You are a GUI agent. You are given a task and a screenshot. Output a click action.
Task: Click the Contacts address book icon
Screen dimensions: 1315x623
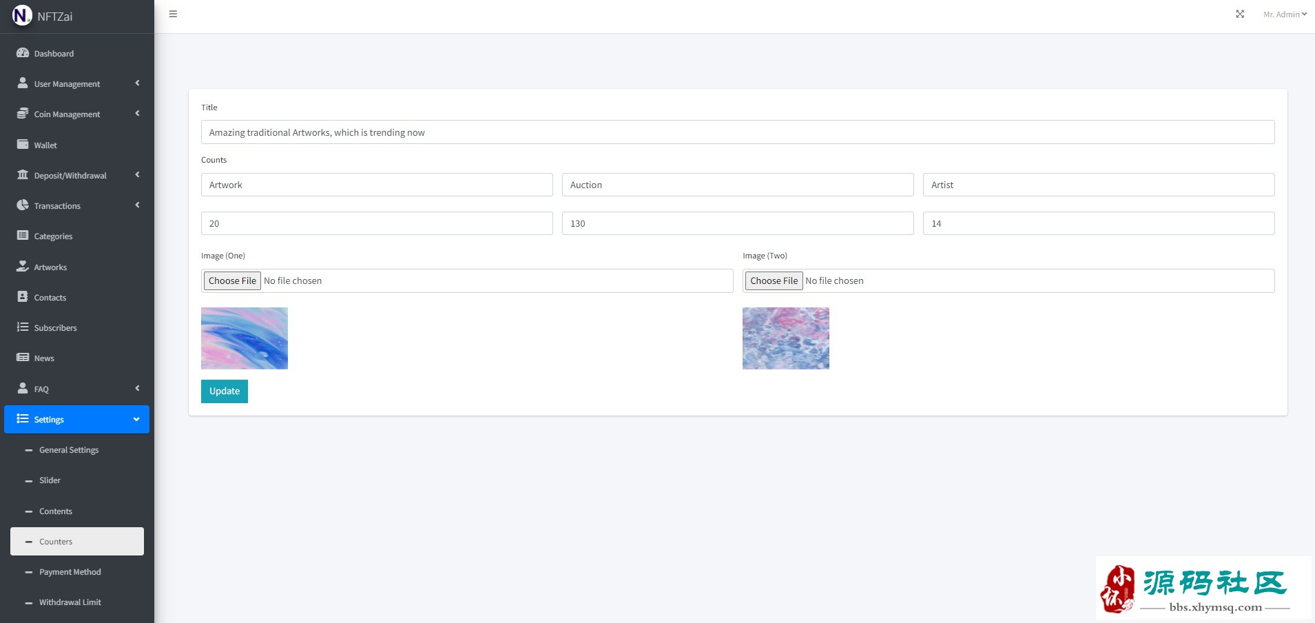23,297
